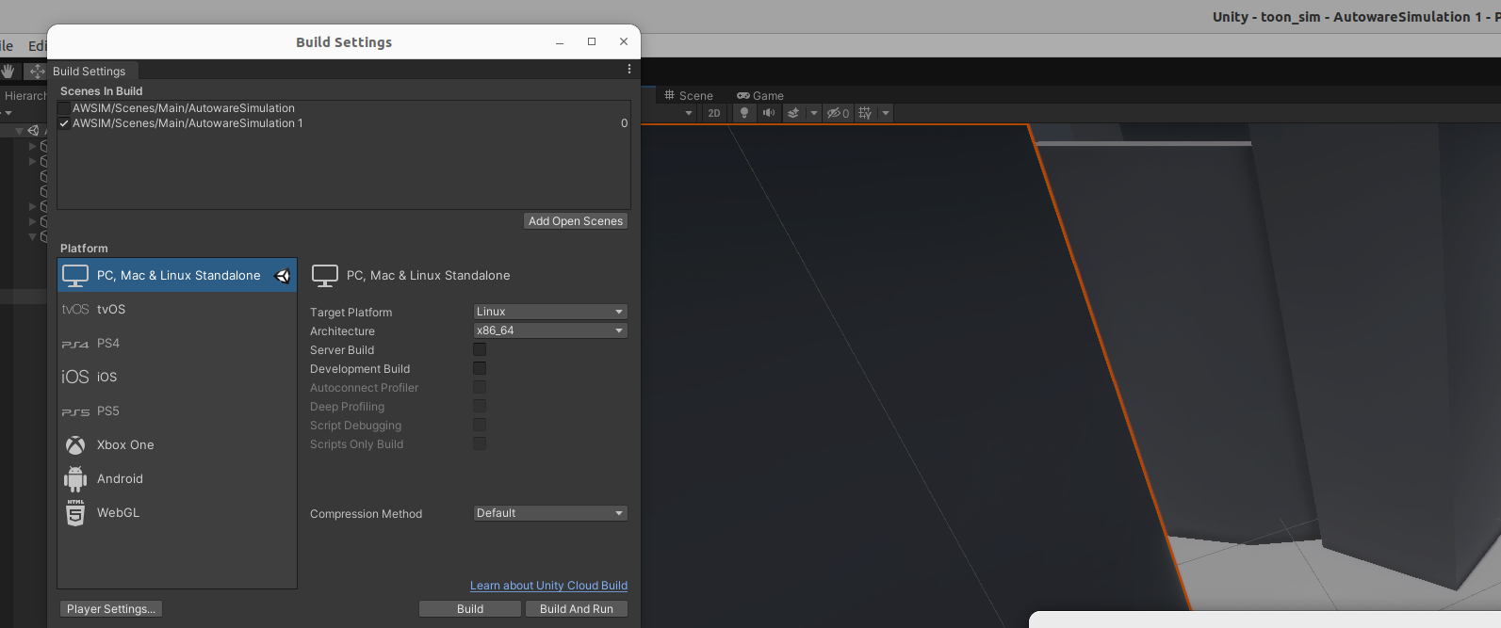Select iOS platform
1501x628 pixels.
[177, 377]
